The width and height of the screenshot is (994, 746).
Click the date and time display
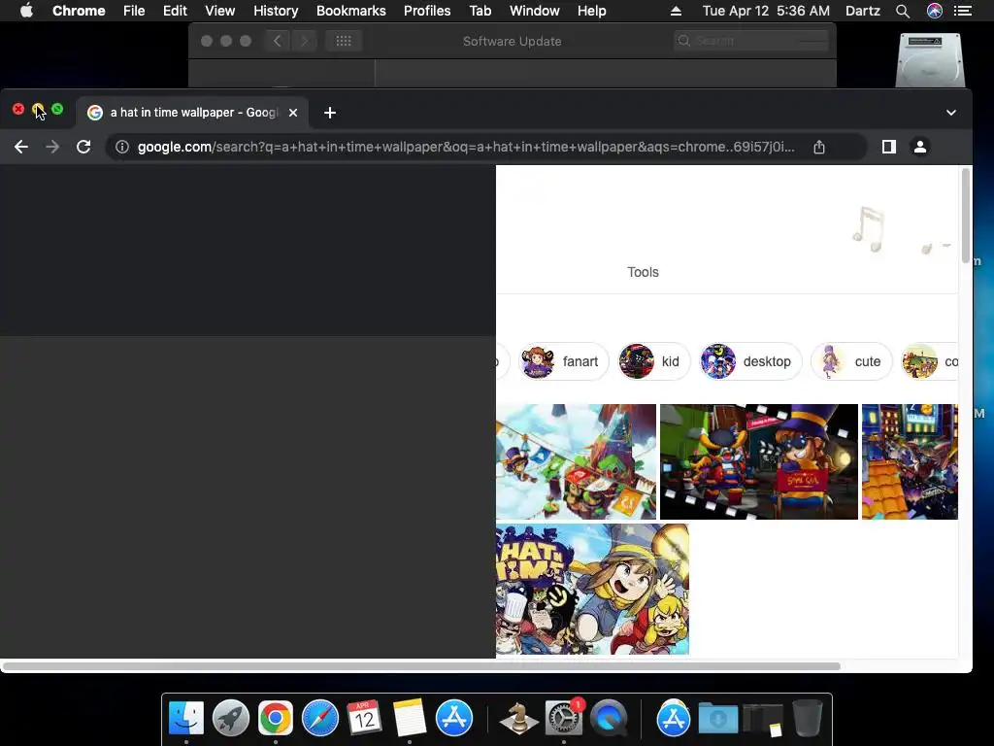[x=766, y=11]
